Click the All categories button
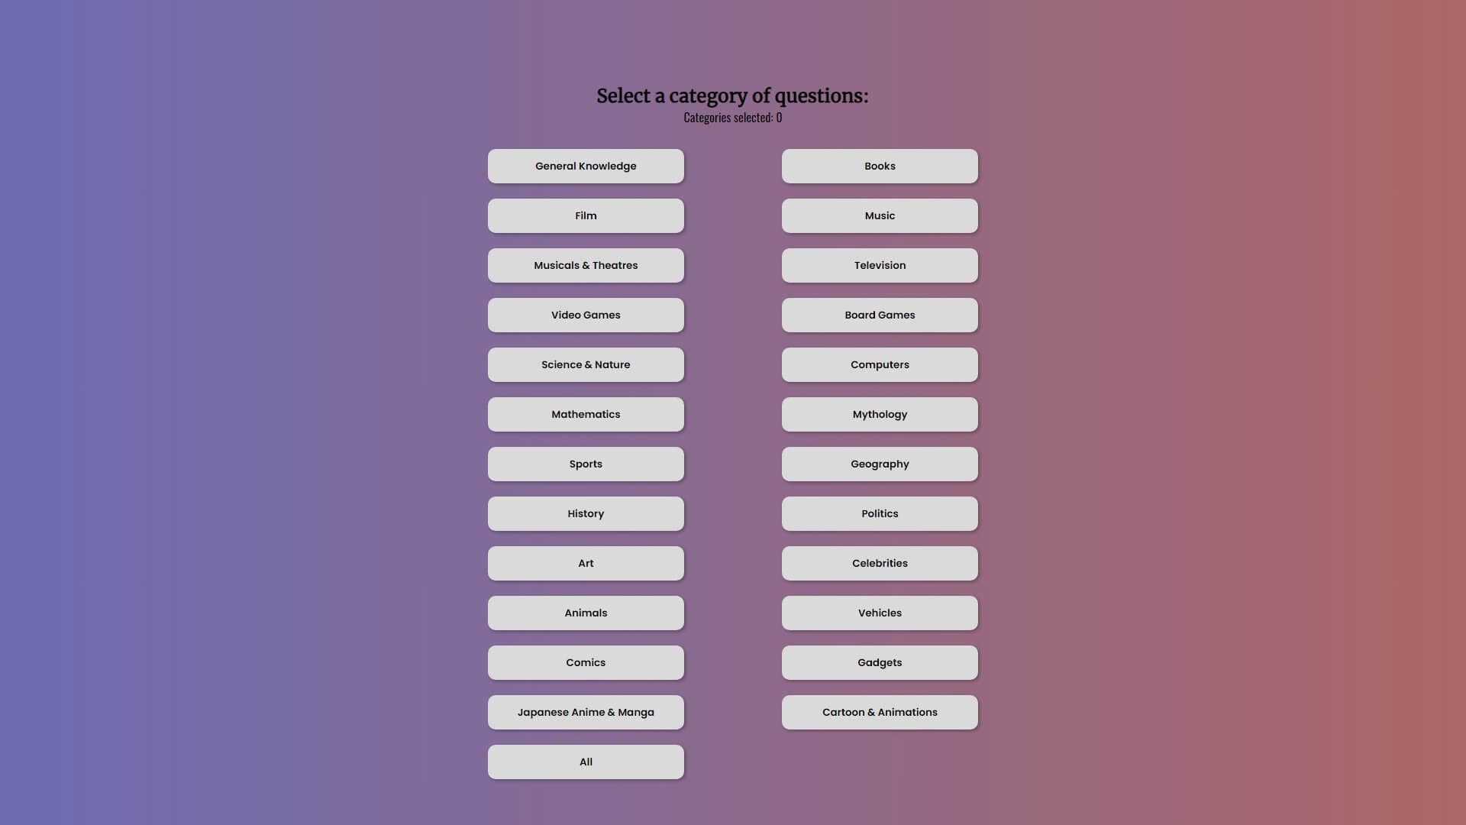 coord(586,762)
